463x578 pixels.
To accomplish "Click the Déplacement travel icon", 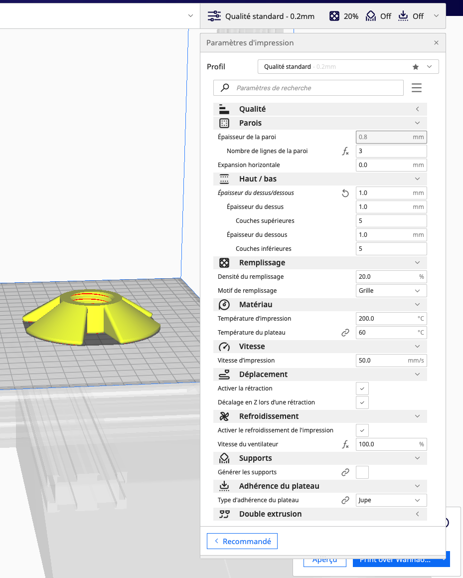I will pos(224,375).
